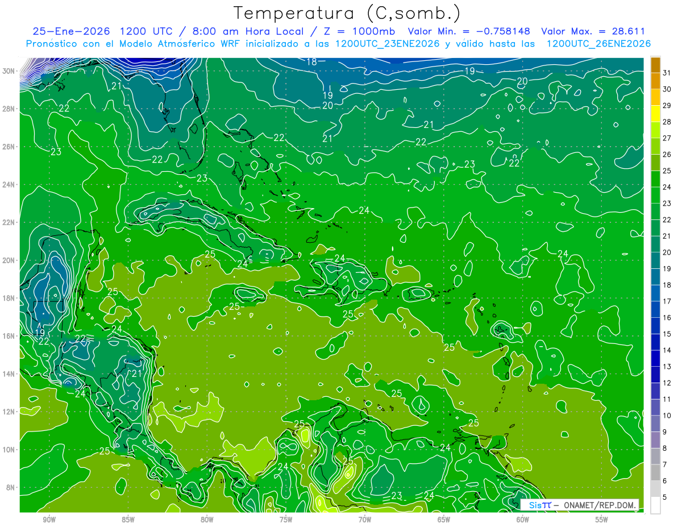Click the colorbar legend label "11"

(x=667, y=399)
